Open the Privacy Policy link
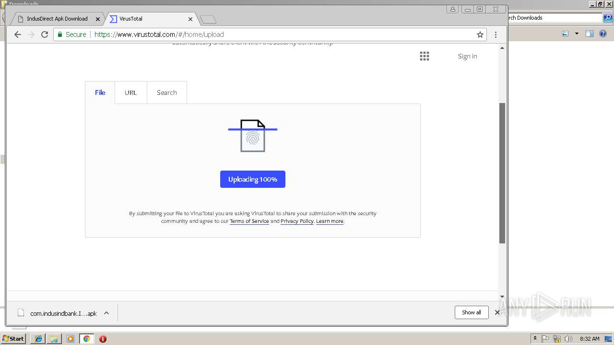The width and height of the screenshot is (614, 345). 297,221
